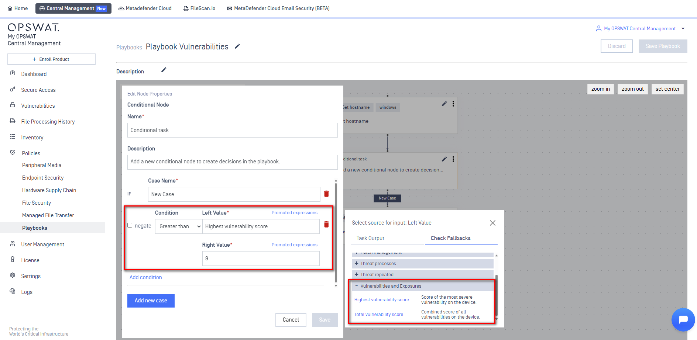Edit the Get hostname node pencil
The width and height of the screenshot is (697, 340).
[x=444, y=104]
